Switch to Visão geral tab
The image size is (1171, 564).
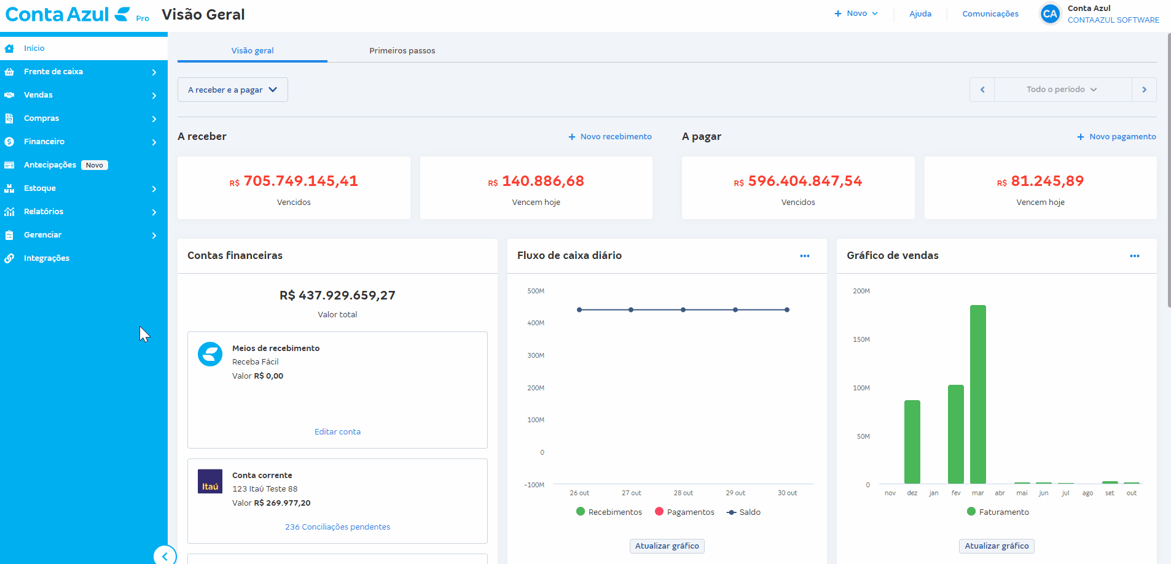coord(253,51)
